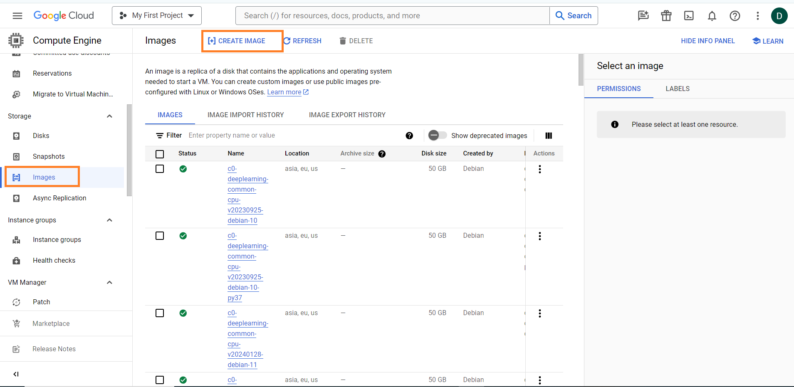Click the Refresh button
The height and width of the screenshot is (387, 794).
point(302,41)
